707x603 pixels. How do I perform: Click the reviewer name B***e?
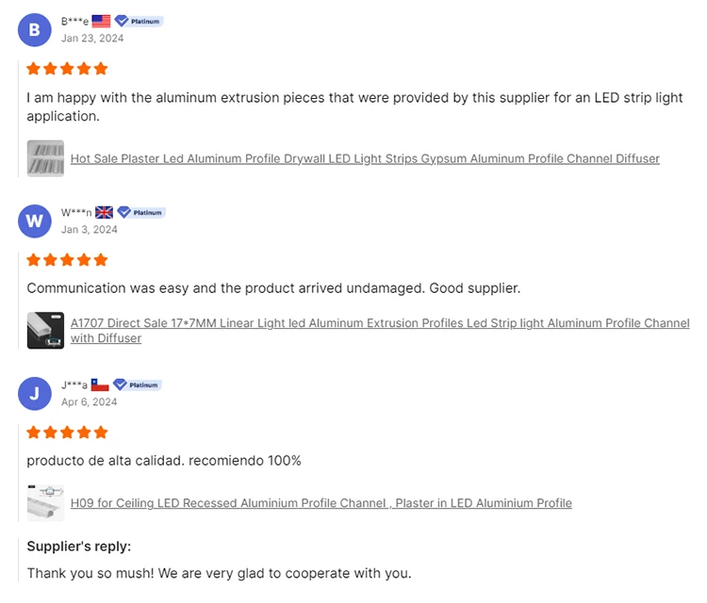tap(74, 21)
